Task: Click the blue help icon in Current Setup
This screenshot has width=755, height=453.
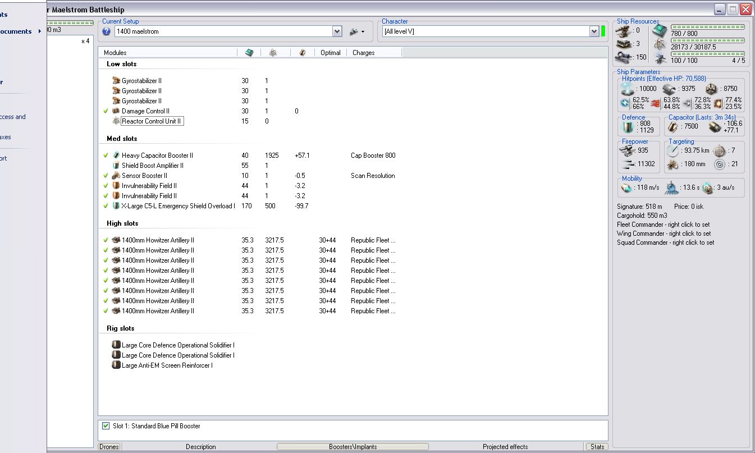Action: click(107, 31)
